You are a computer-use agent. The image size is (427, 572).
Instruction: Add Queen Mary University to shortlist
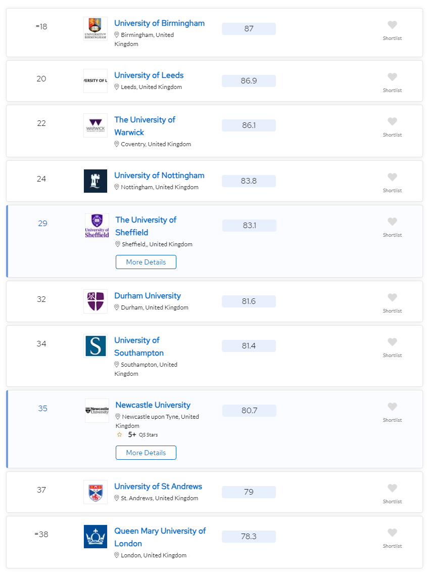(392, 533)
